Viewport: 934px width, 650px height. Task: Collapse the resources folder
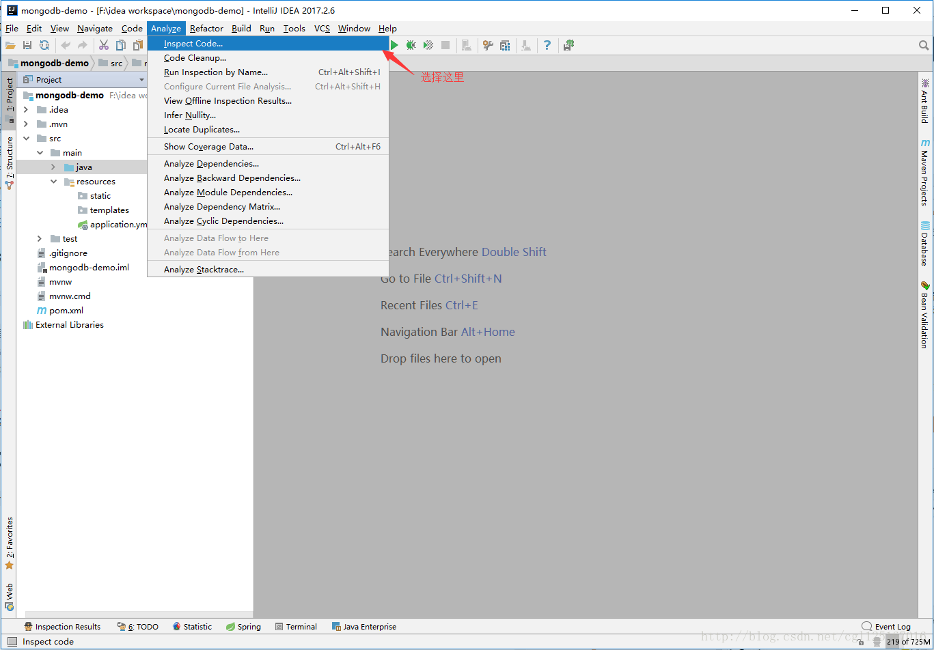click(x=53, y=182)
